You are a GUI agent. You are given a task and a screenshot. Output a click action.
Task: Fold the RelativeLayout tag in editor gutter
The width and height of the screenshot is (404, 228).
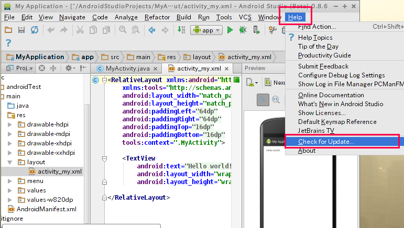(104, 80)
